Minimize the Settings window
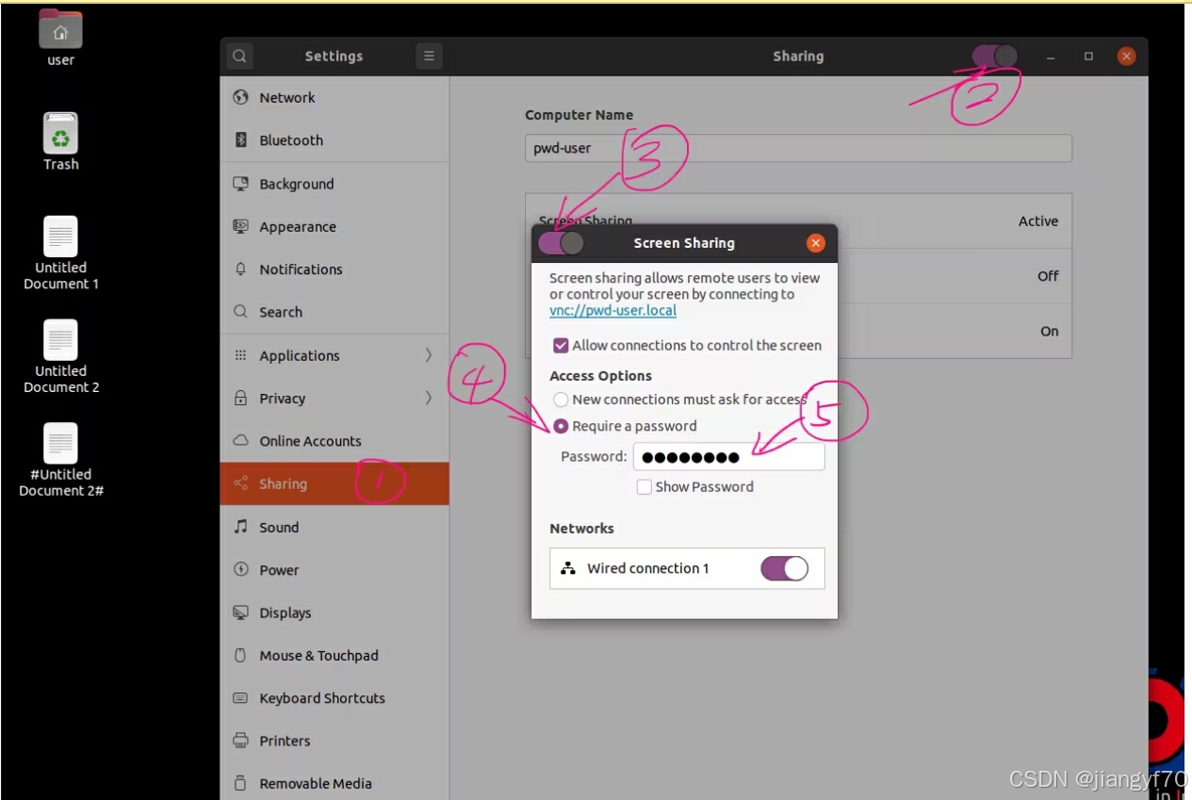1192x800 pixels. click(x=1051, y=57)
